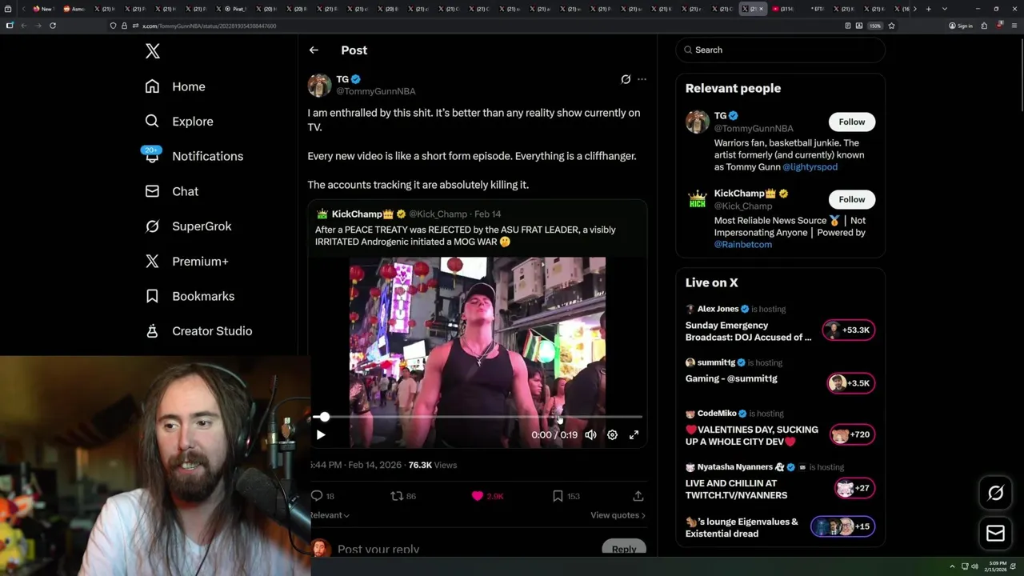1024x576 pixels.
Task: Click browser address bar URL
Action: coord(210,26)
